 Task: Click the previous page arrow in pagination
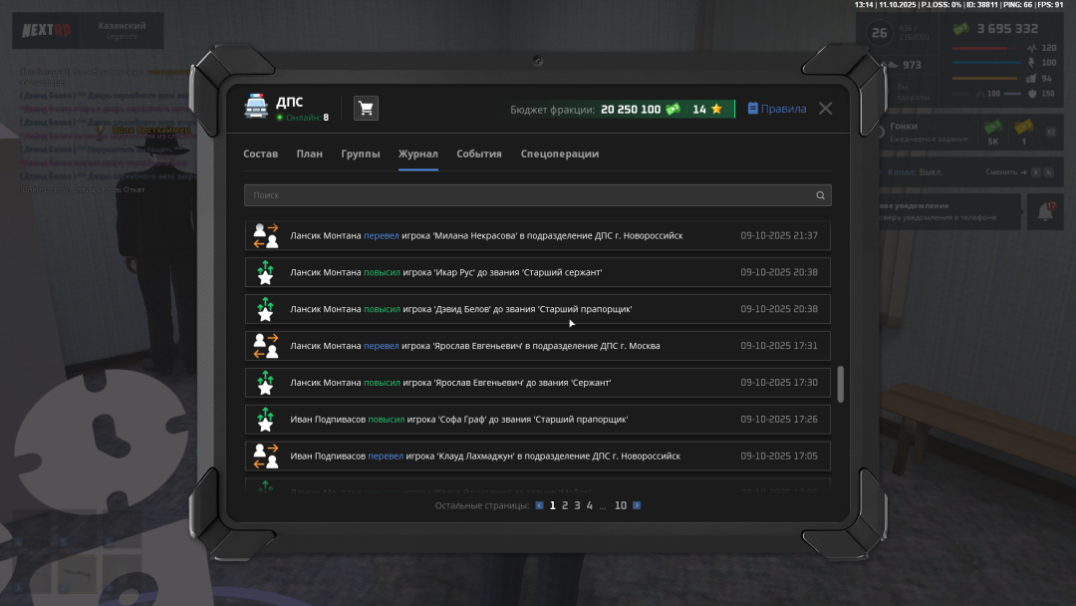click(x=539, y=505)
